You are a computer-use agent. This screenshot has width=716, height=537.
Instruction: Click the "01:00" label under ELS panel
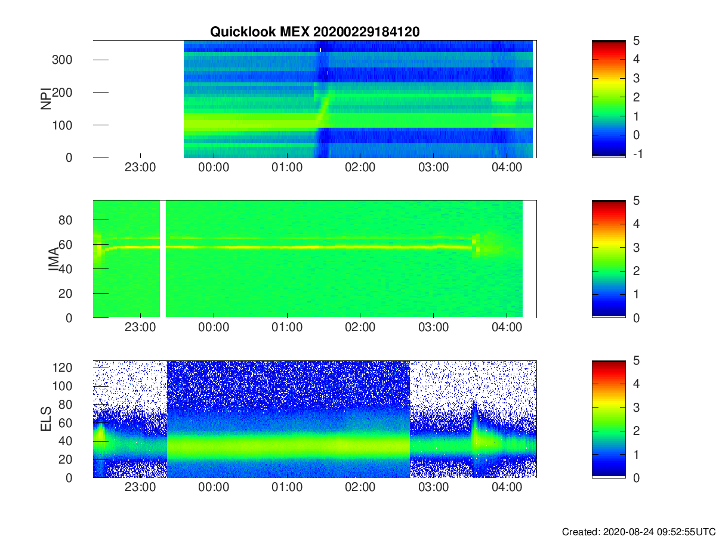tap(287, 487)
